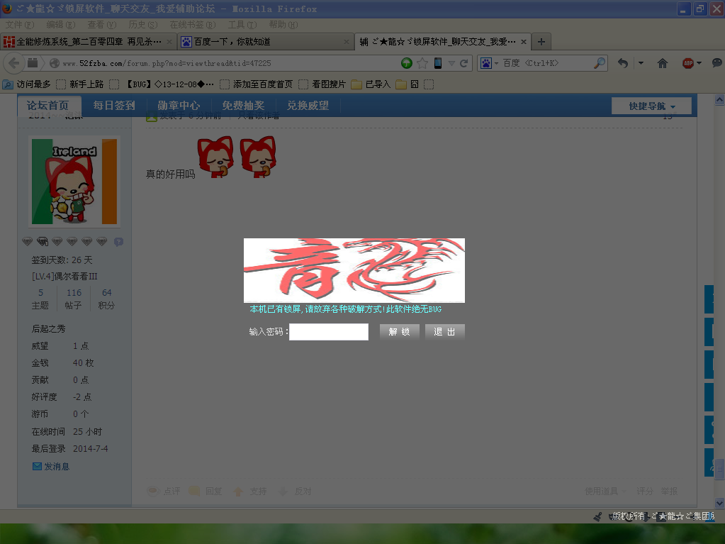This screenshot has height=544, width=725.
Task: Open the 查看 menu
Action: tap(102, 25)
